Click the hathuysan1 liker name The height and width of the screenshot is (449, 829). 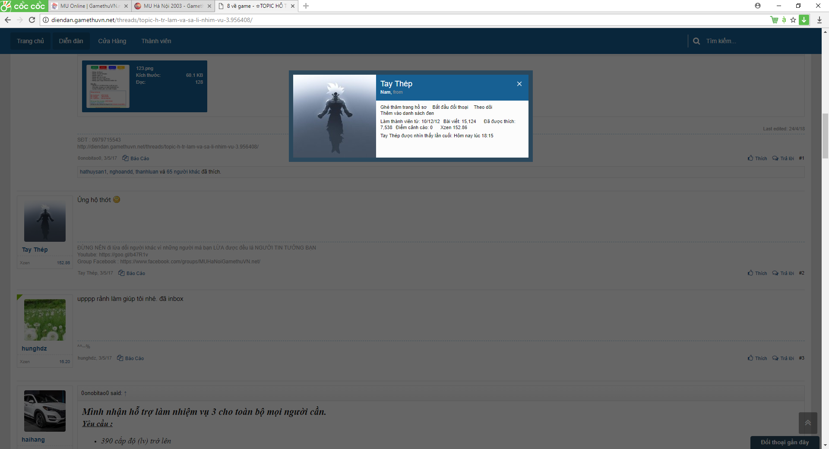[x=93, y=172]
